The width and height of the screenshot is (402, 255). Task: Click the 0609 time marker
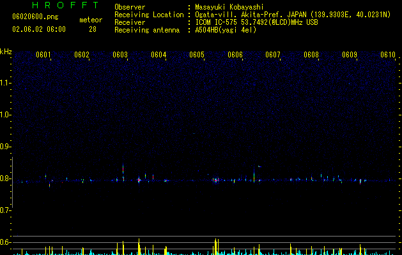(x=350, y=55)
